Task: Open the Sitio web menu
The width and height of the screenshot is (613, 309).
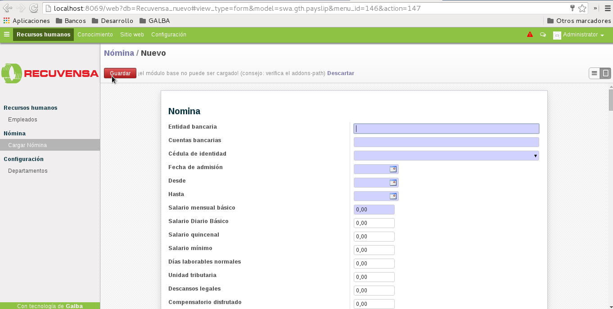Action: pos(132,35)
